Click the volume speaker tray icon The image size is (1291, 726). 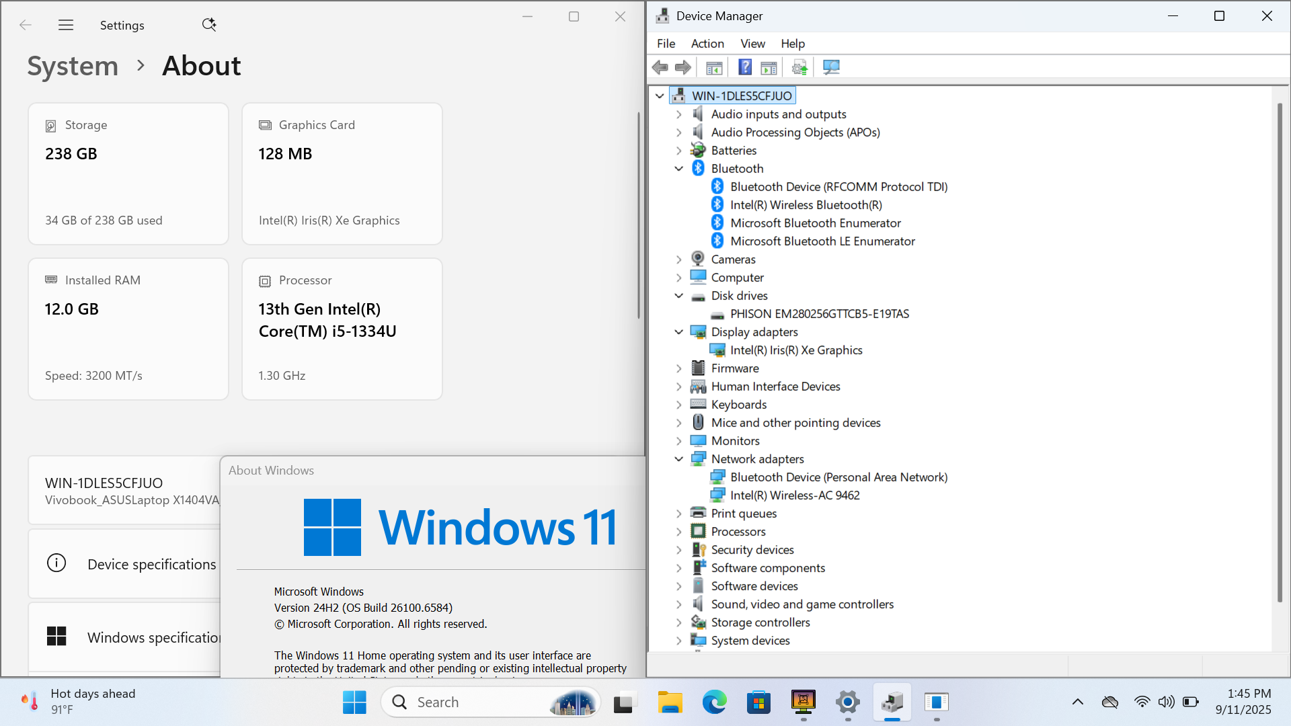pyautogui.click(x=1166, y=702)
